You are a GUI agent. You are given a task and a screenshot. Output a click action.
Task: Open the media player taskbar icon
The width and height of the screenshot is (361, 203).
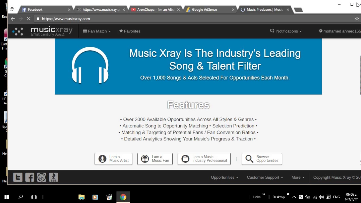pos(95,197)
